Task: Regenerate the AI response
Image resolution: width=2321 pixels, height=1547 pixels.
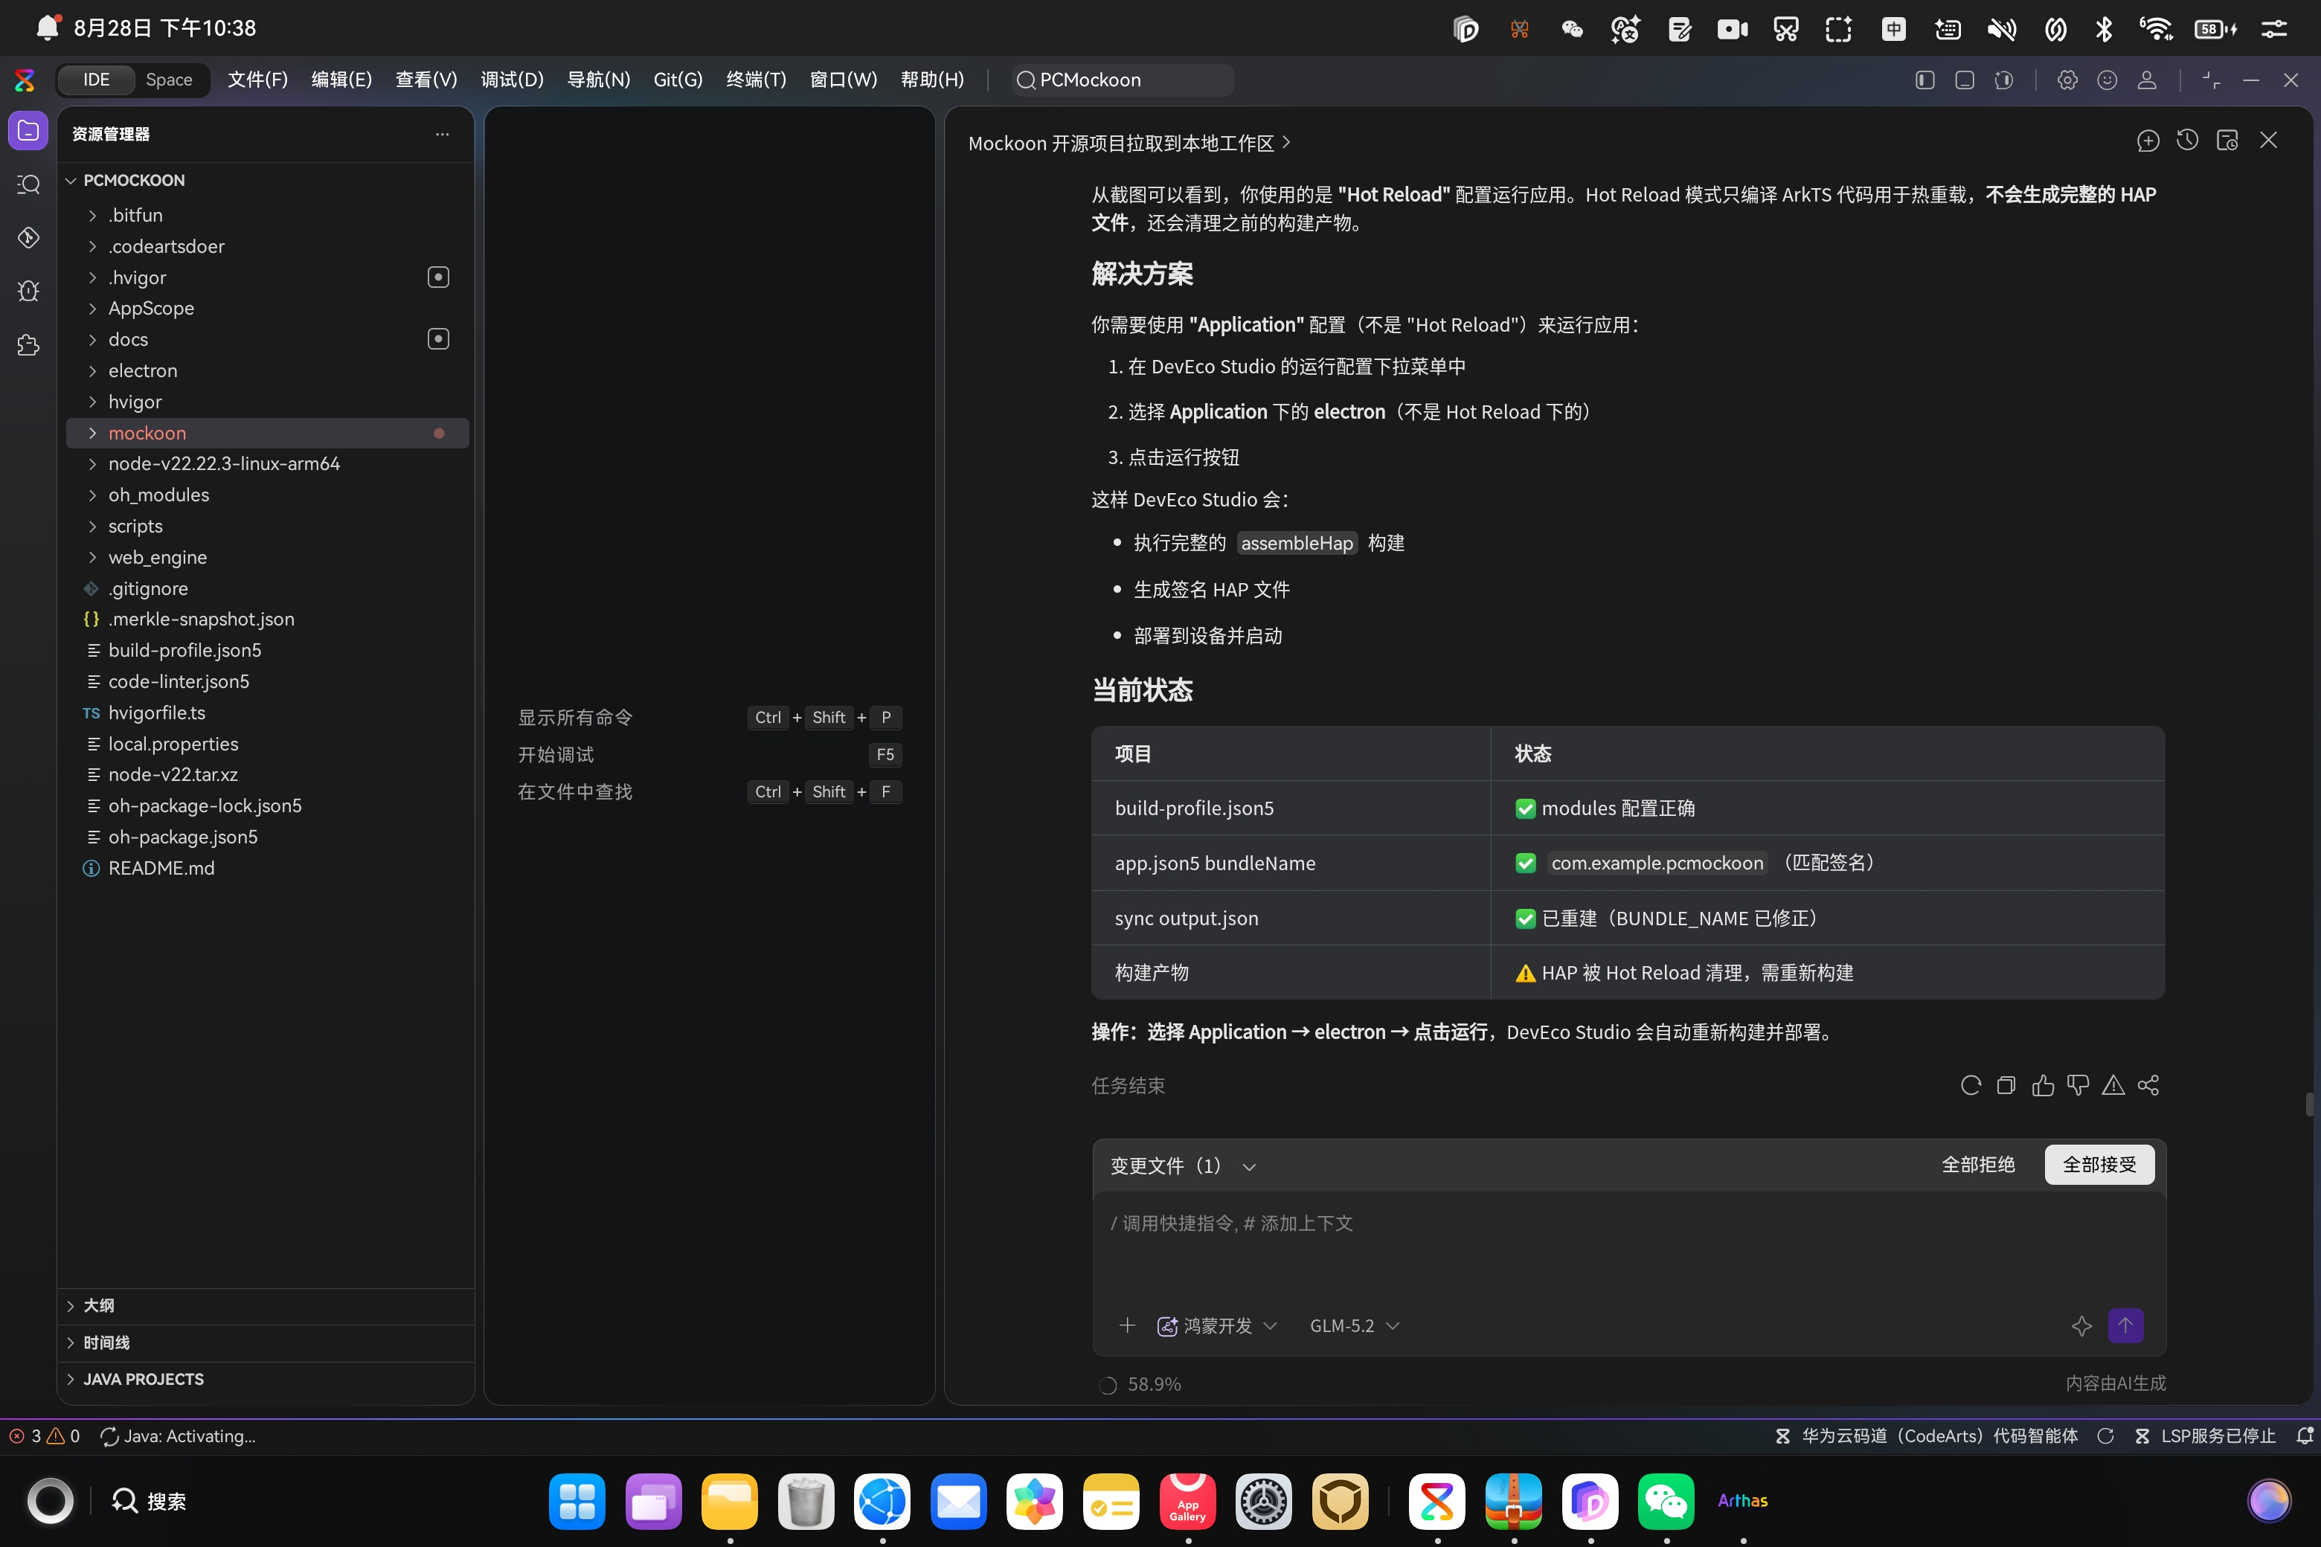Action: [1971, 1085]
